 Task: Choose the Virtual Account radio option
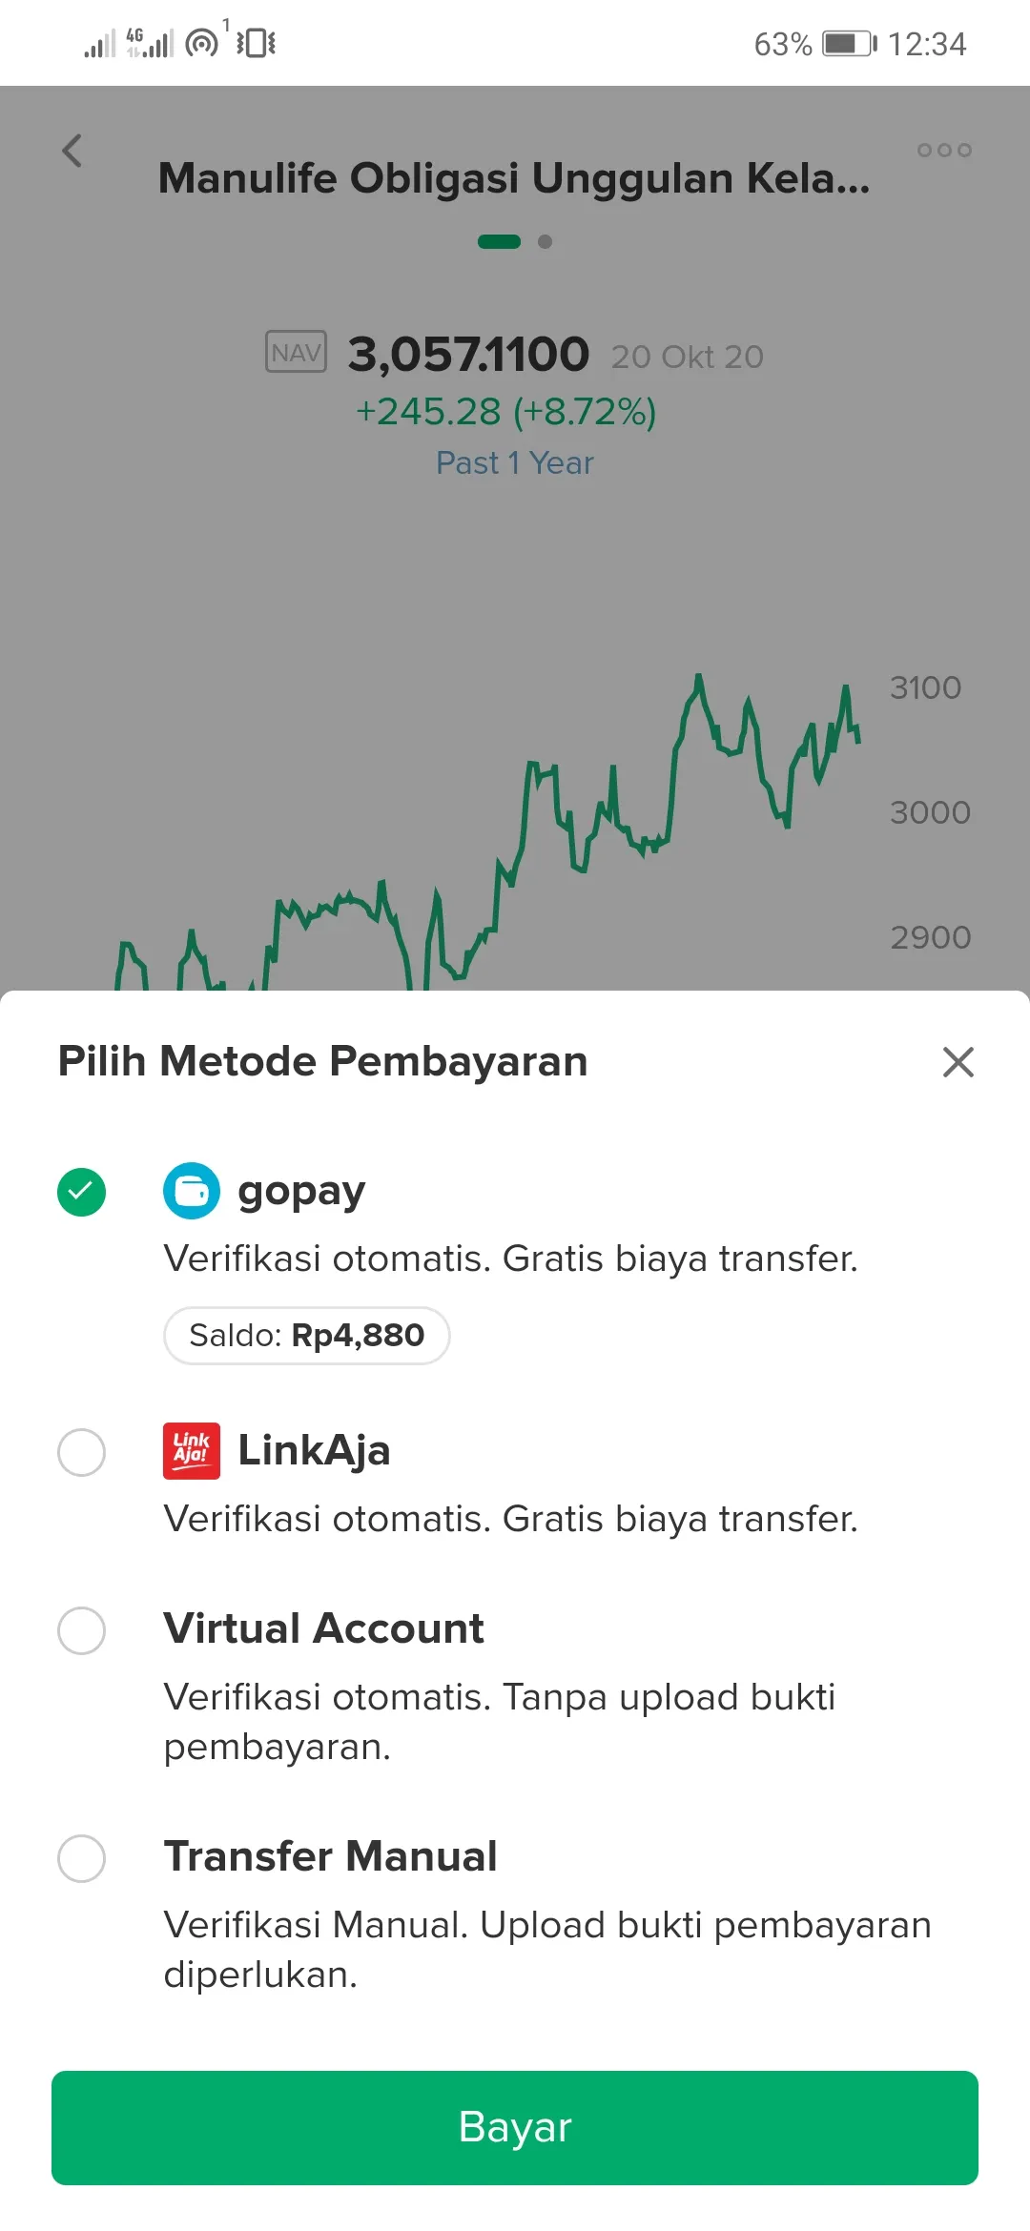click(82, 1630)
